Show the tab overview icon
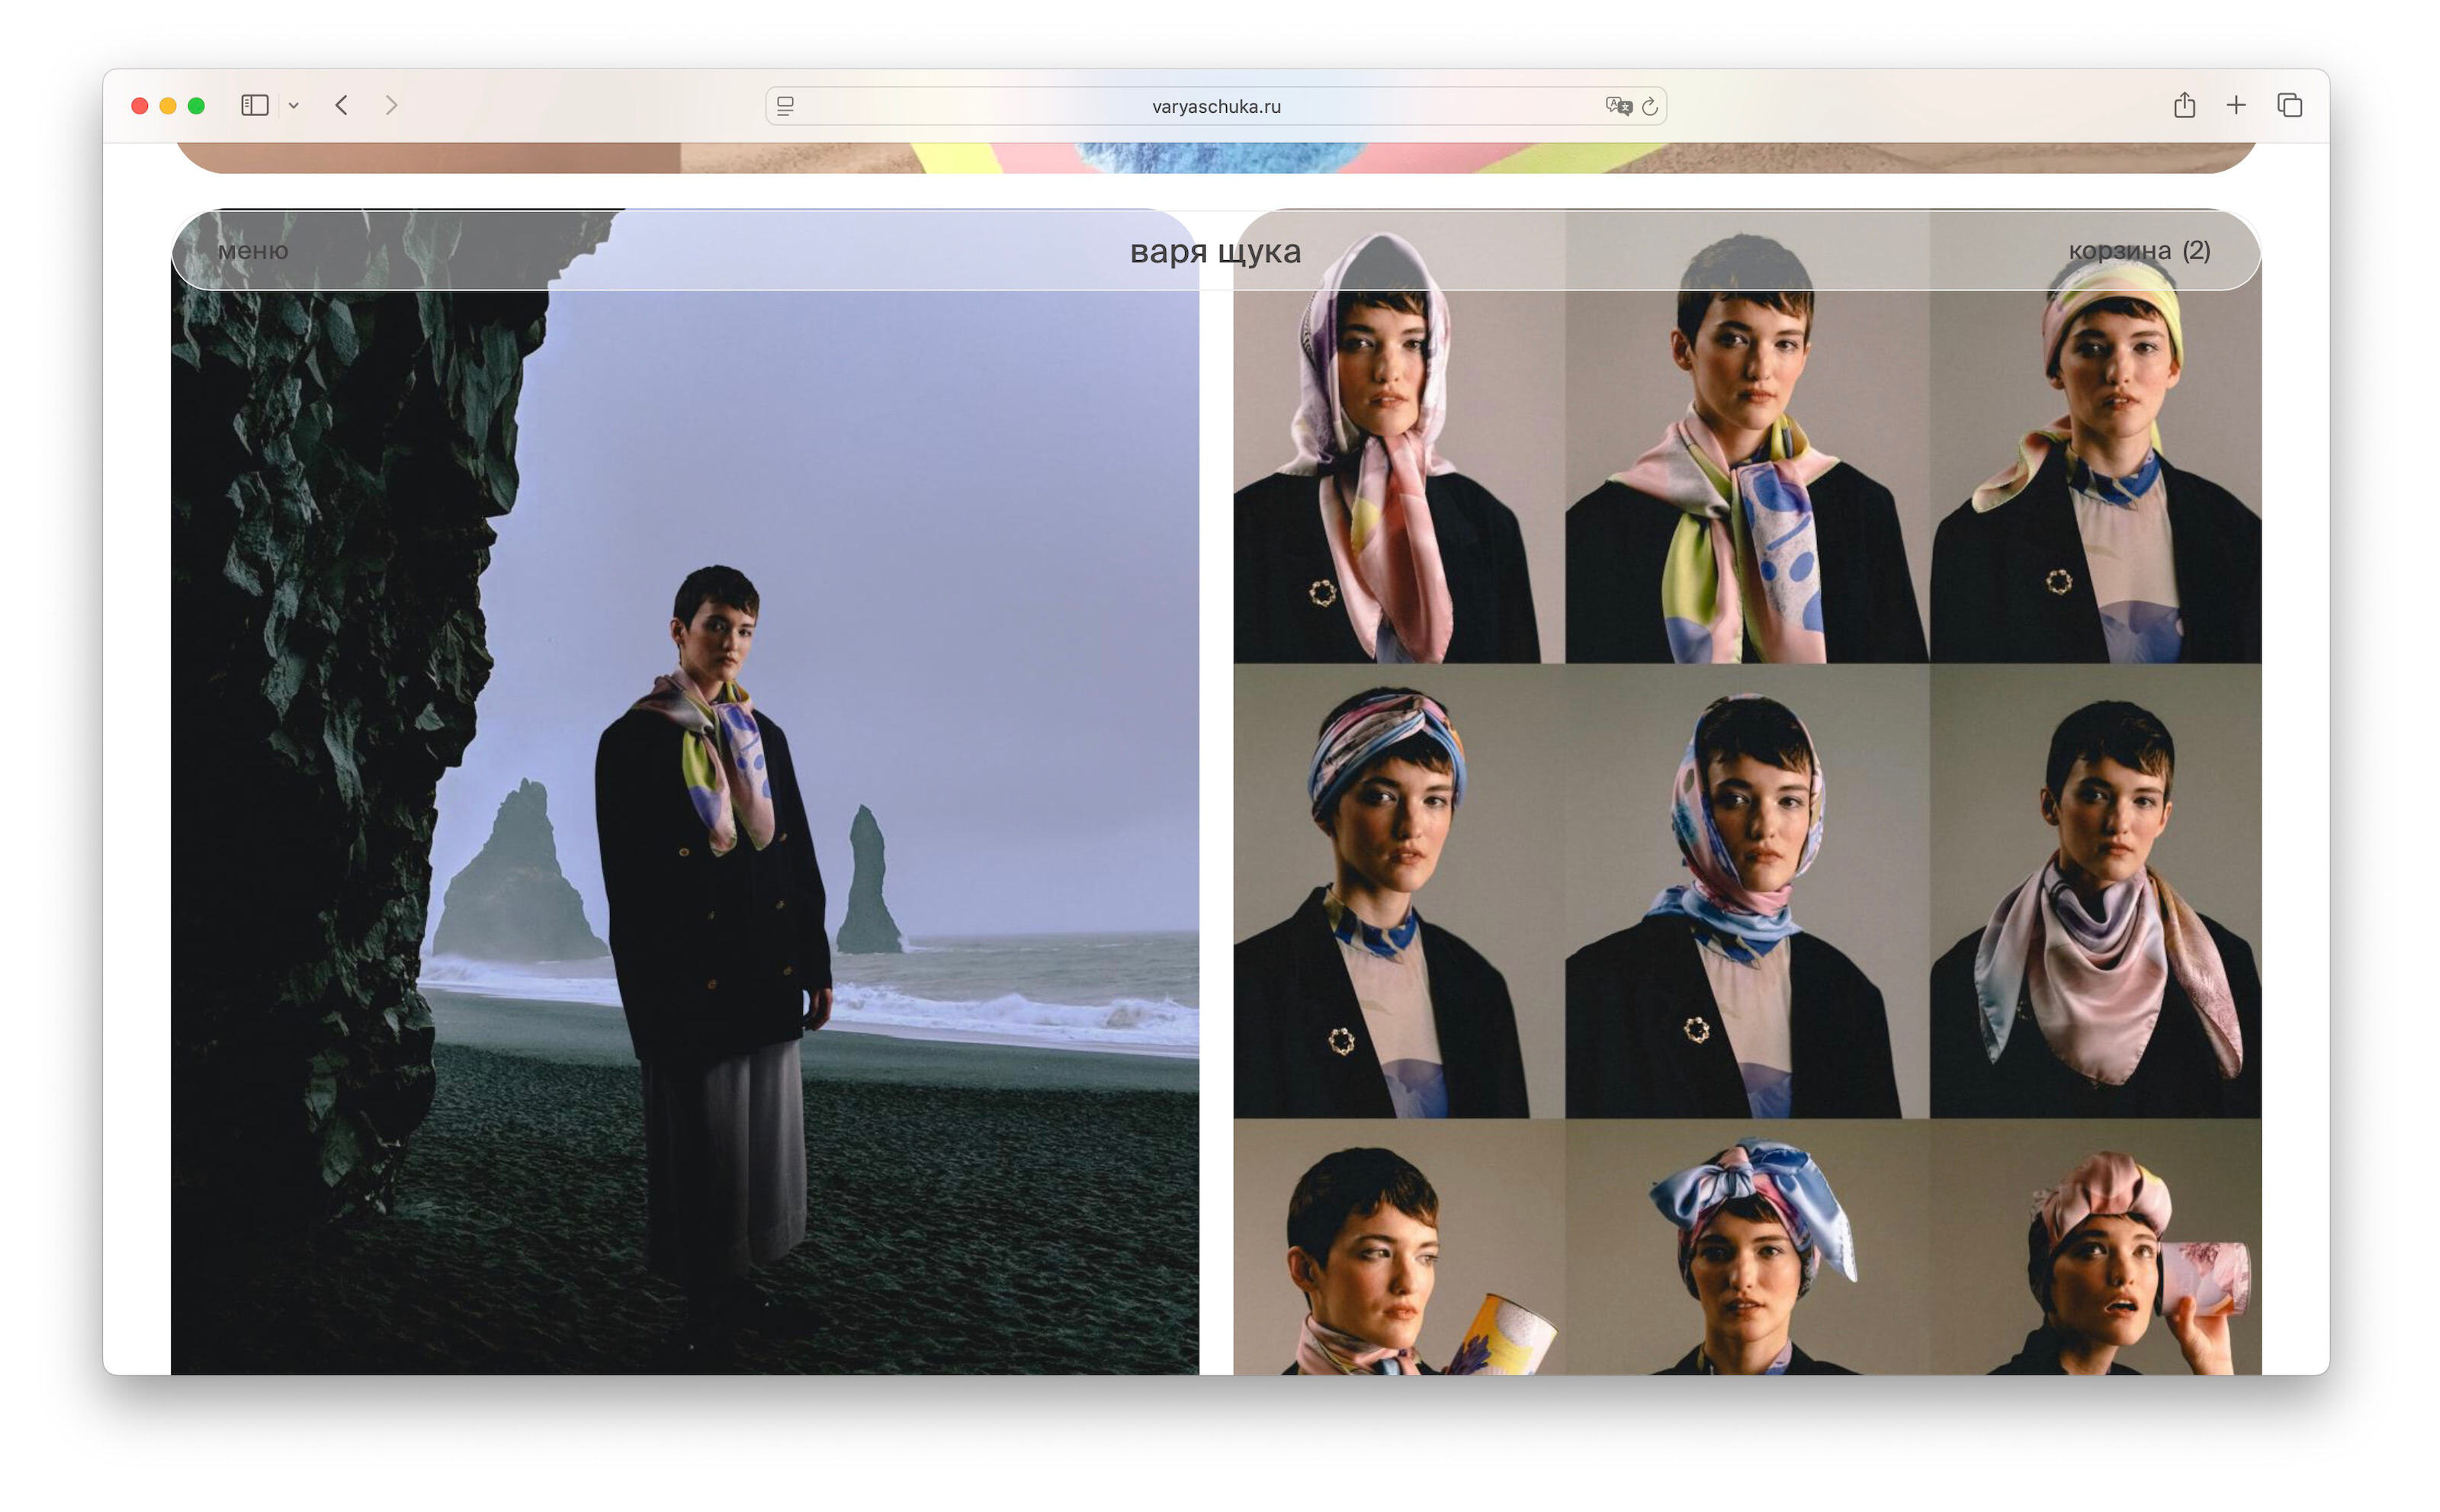2440x1512 pixels. click(2289, 105)
